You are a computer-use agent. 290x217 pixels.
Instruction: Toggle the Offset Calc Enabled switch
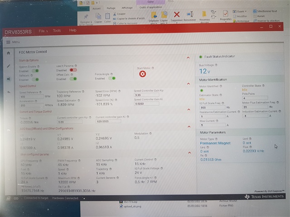(x=73, y=79)
